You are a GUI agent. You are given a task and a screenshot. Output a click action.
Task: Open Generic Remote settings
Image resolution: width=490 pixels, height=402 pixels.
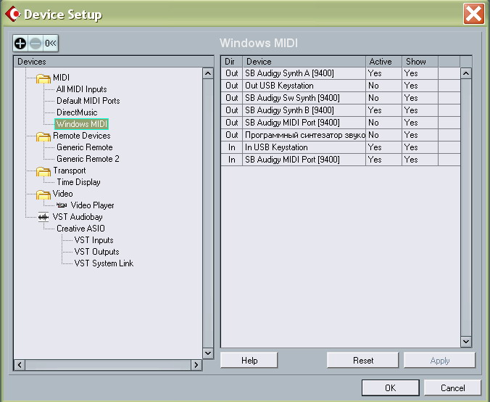(x=84, y=147)
